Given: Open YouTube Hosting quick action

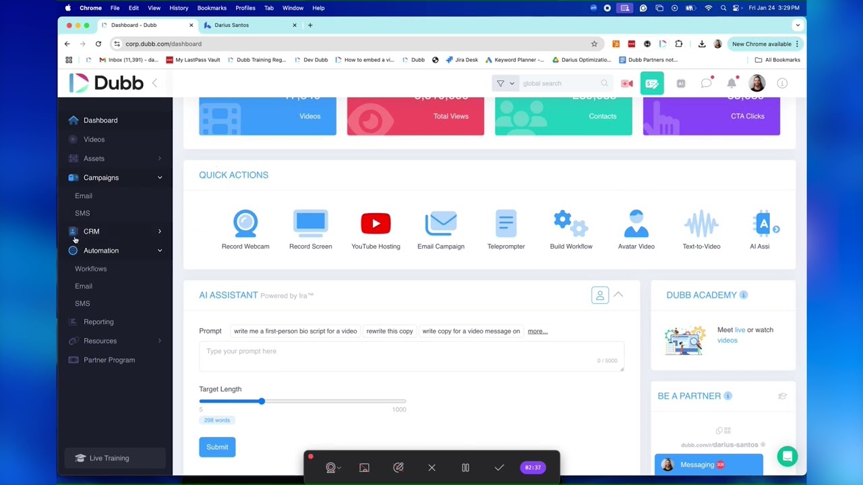Looking at the screenshot, I should [x=376, y=230].
